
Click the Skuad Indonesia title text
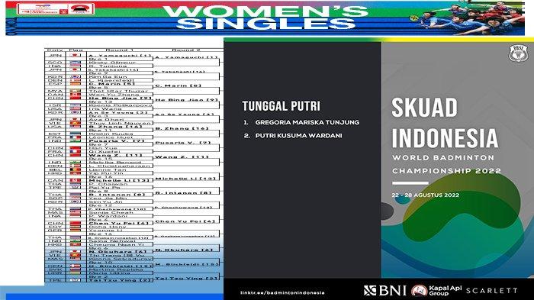(x=445, y=123)
